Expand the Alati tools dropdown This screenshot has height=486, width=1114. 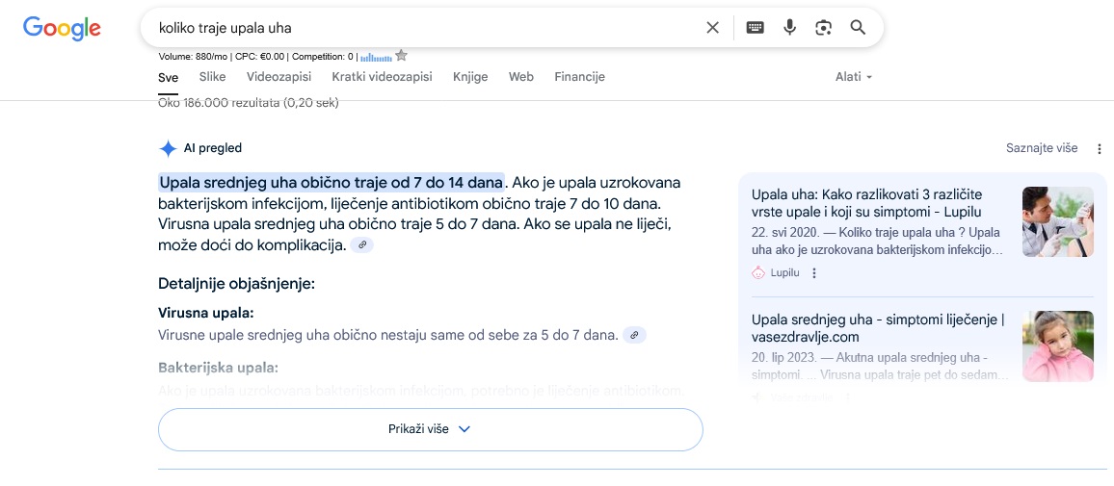tap(853, 77)
